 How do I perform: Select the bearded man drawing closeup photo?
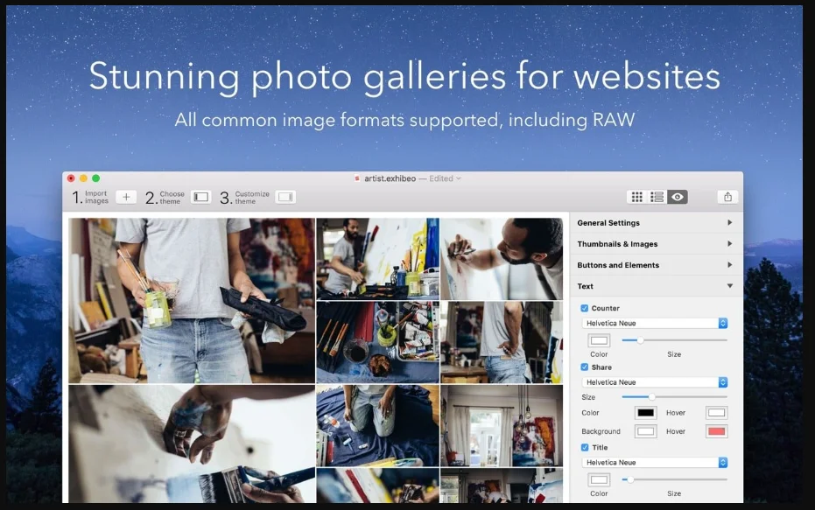[x=502, y=259]
